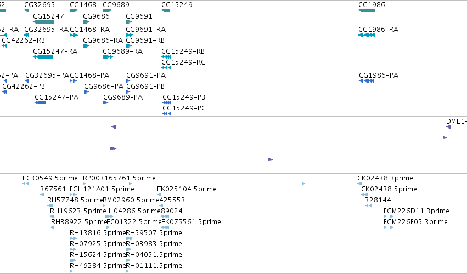Click the CG32695-PA protein label
The height and width of the screenshot is (274, 467).
[47, 75]
